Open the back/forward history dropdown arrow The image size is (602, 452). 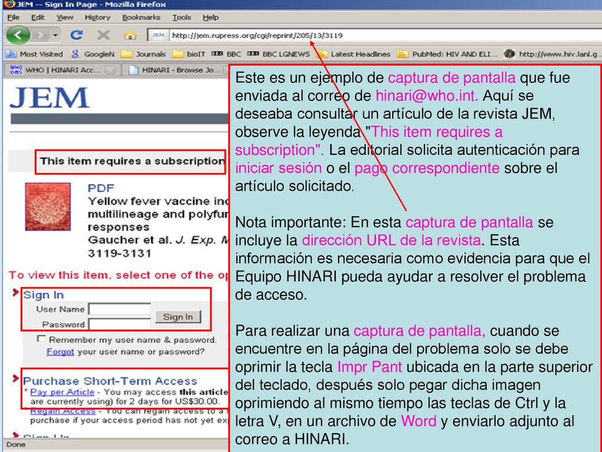click(x=55, y=35)
